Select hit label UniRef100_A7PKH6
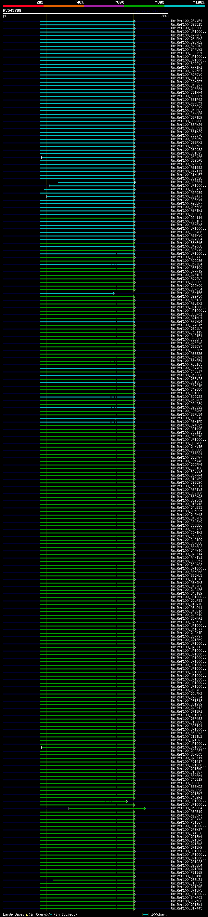 [187, 35]
